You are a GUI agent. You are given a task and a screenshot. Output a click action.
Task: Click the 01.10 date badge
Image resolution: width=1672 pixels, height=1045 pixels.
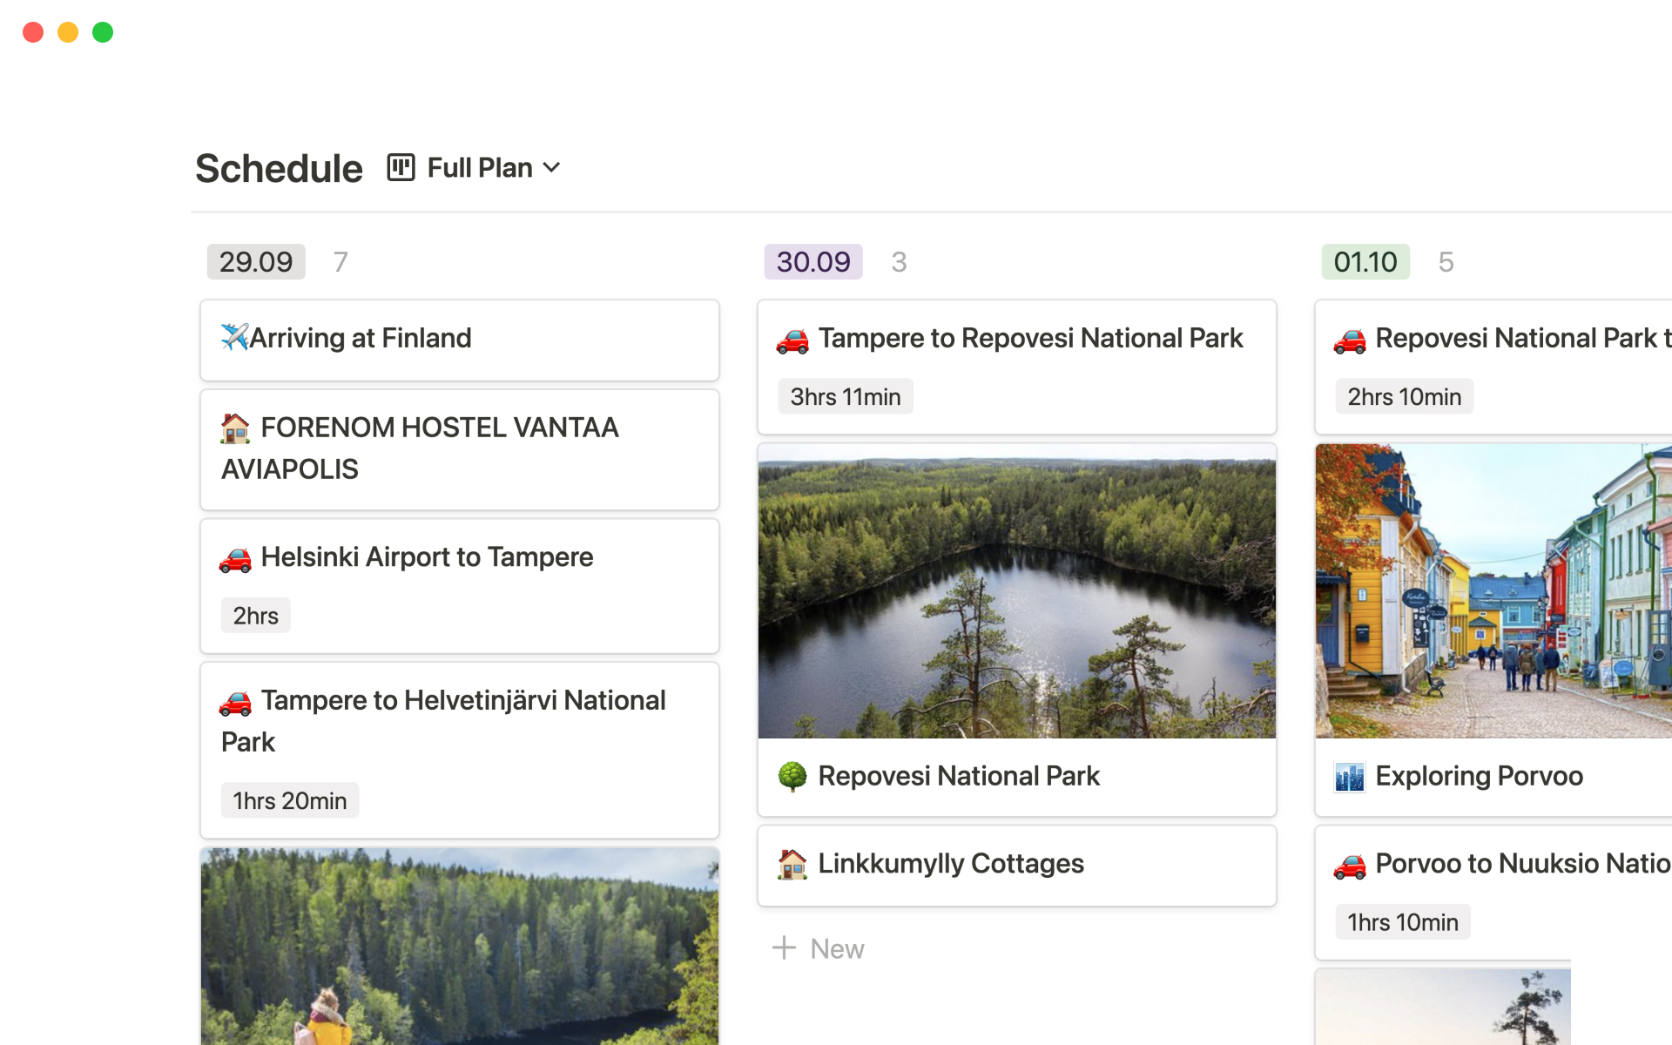coord(1365,261)
